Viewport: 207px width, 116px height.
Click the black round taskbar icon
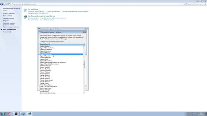pyautogui.click(x=16, y=114)
